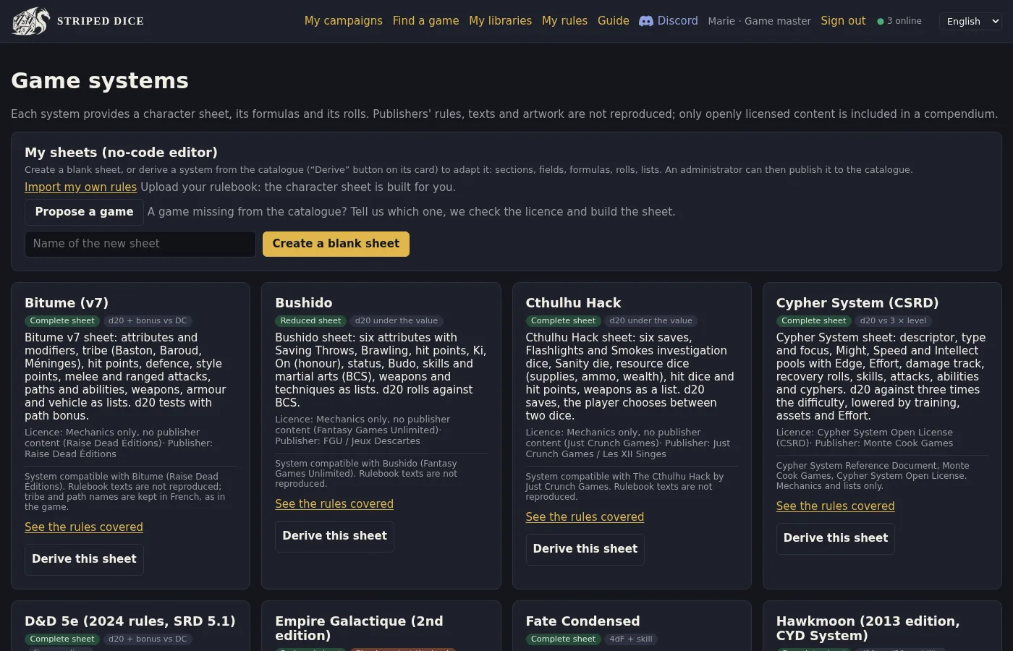See the rules covered for Cypher System
The height and width of the screenshot is (651, 1013).
835,506
